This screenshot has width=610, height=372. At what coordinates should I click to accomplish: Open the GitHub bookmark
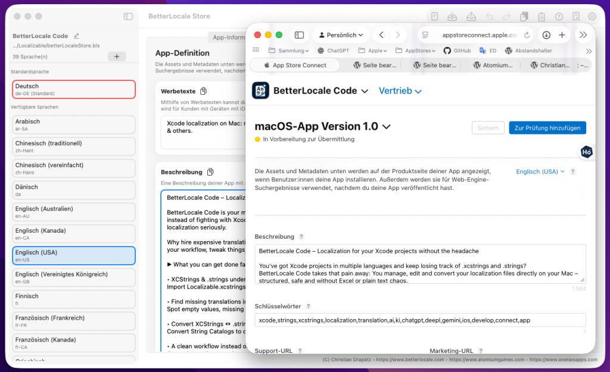coord(457,51)
